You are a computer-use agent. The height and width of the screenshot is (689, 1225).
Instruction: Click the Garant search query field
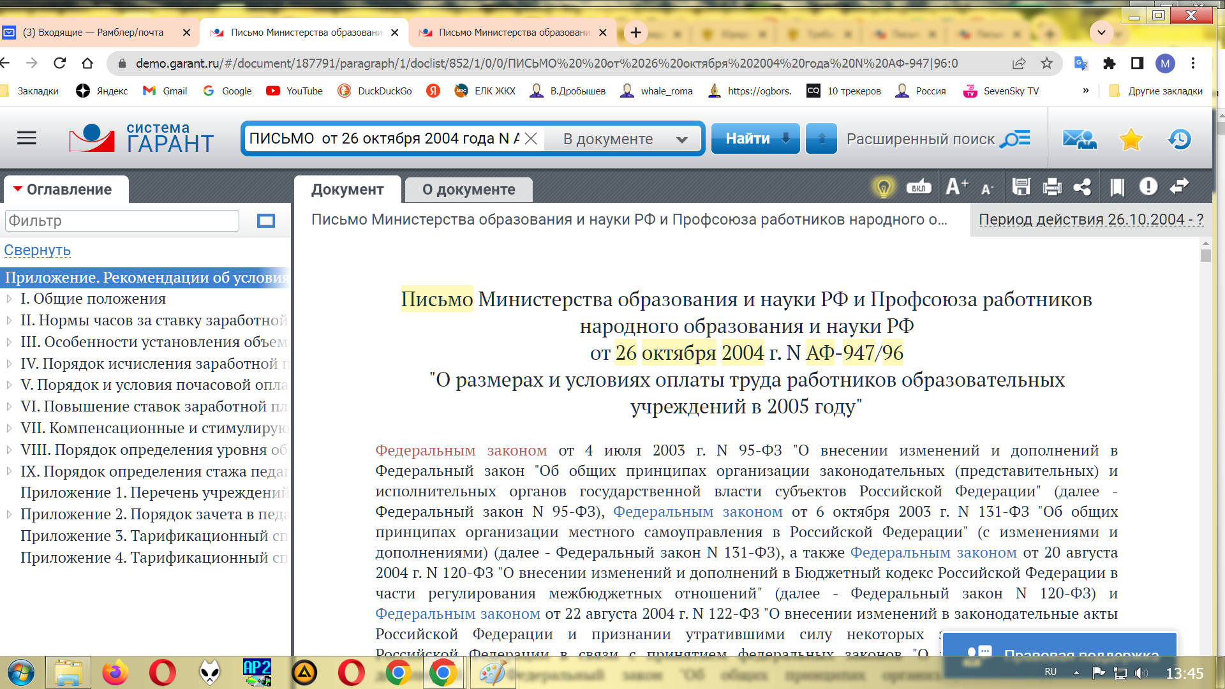click(x=384, y=138)
